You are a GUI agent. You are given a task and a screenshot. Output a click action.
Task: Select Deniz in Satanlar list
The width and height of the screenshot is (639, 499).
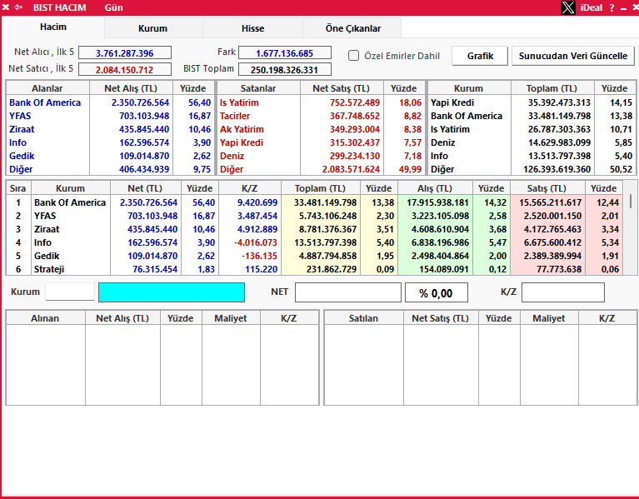point(232,156)
